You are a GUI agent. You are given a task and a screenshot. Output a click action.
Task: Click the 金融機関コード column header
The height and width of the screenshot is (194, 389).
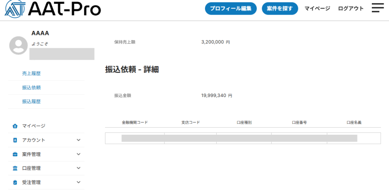(x=135, y=123)
